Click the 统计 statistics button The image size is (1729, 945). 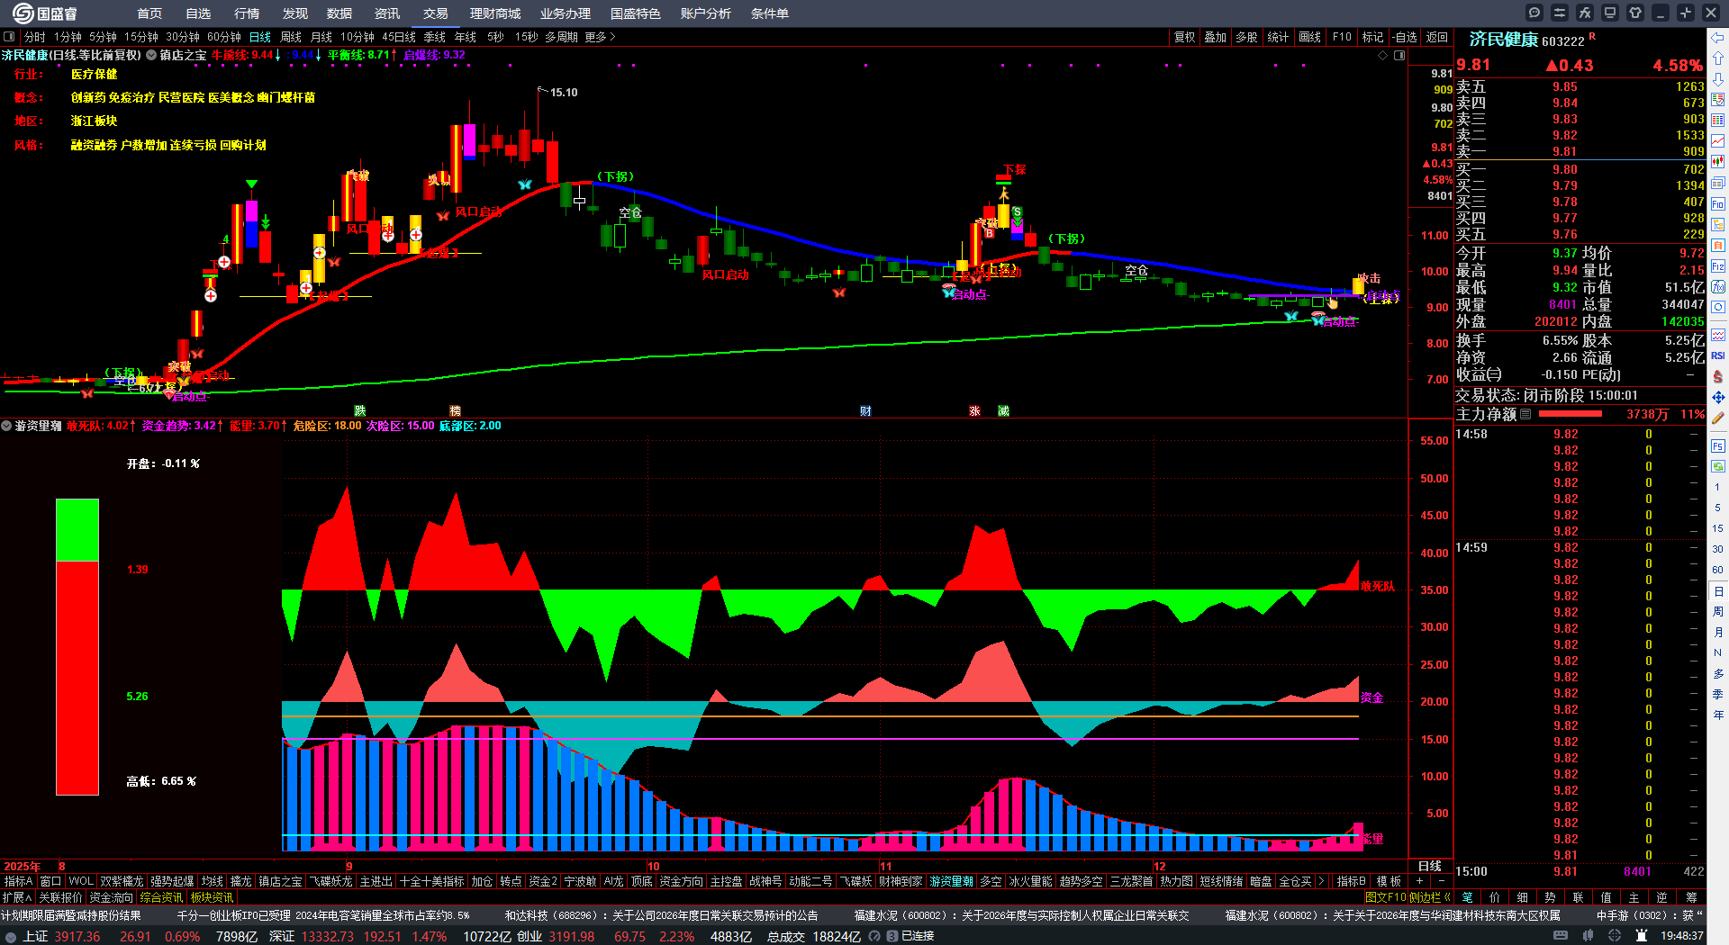coord(1278,37)
